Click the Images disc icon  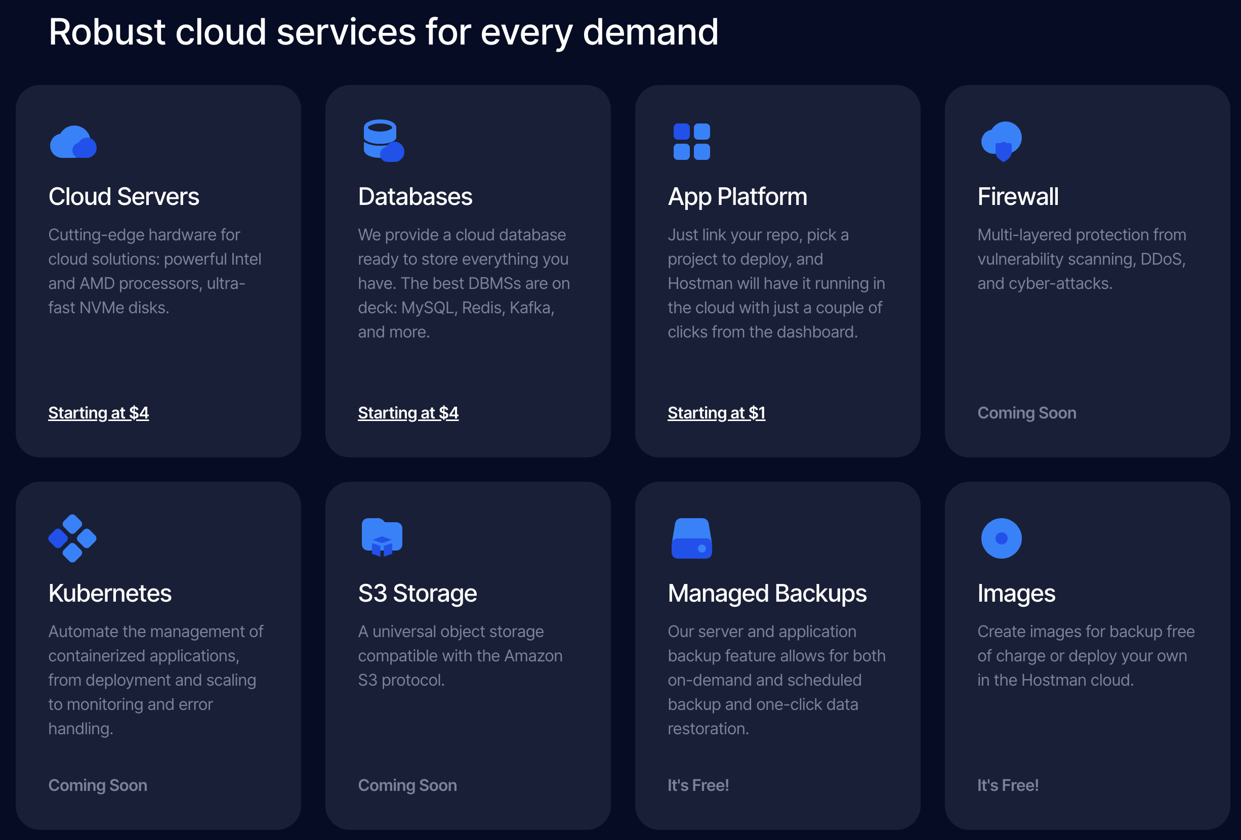coord(1001,538)
